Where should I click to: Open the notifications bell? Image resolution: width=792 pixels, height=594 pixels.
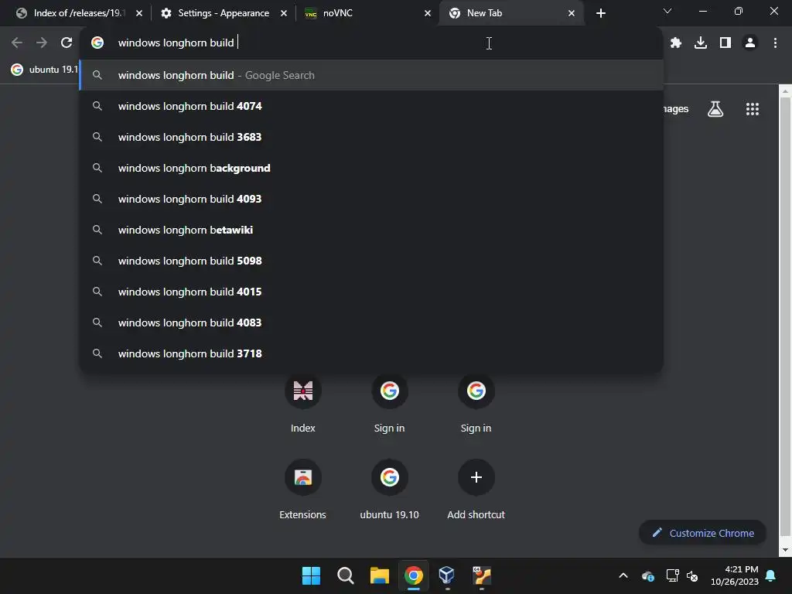coord(771,575)
